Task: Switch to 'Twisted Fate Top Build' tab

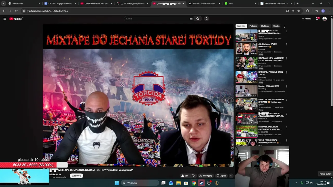Action: [x=276, y=4]
